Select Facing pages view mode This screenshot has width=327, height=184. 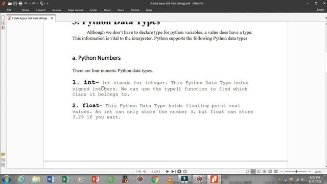point(259,172)
